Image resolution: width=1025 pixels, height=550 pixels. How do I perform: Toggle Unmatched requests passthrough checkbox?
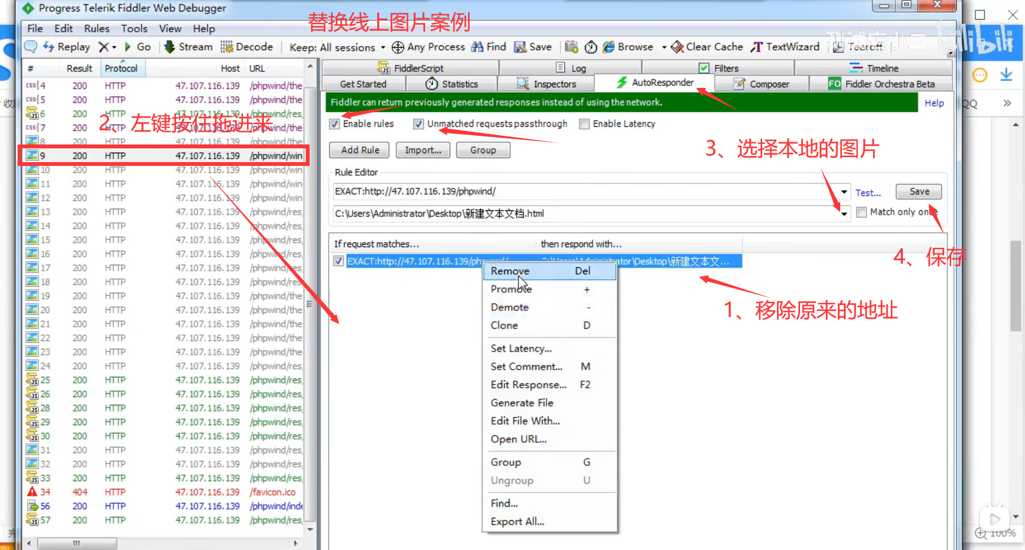[418, 124]
